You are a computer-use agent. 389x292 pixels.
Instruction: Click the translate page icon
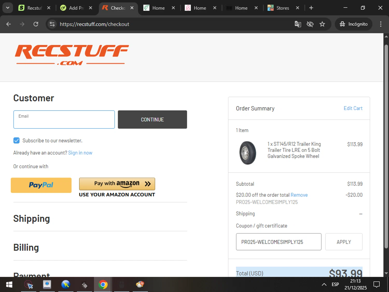tap(298, 24)
